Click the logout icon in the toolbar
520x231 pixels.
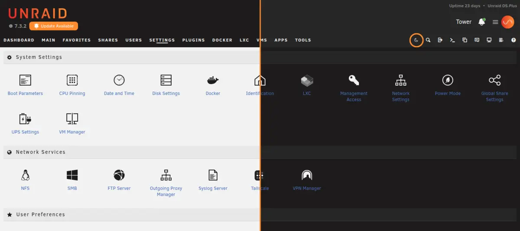(440, 40)
